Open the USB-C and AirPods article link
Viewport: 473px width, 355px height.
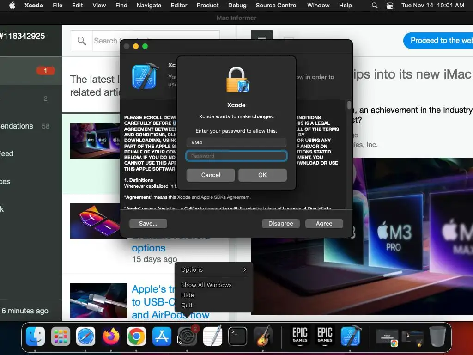pyautogui.click(x=170, y=302)
